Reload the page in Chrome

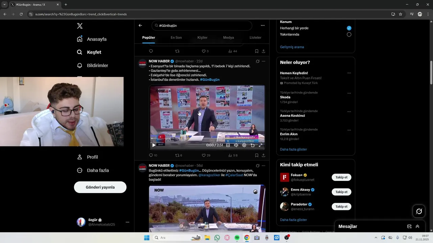(21, 14)
